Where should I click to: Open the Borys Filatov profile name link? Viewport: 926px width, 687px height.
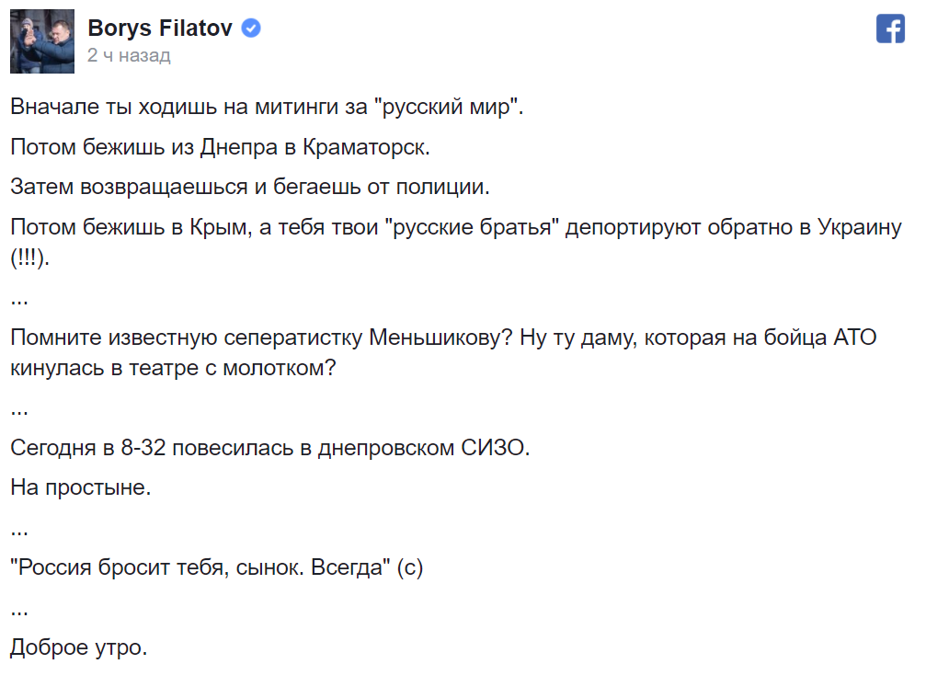tap(160, 28)
